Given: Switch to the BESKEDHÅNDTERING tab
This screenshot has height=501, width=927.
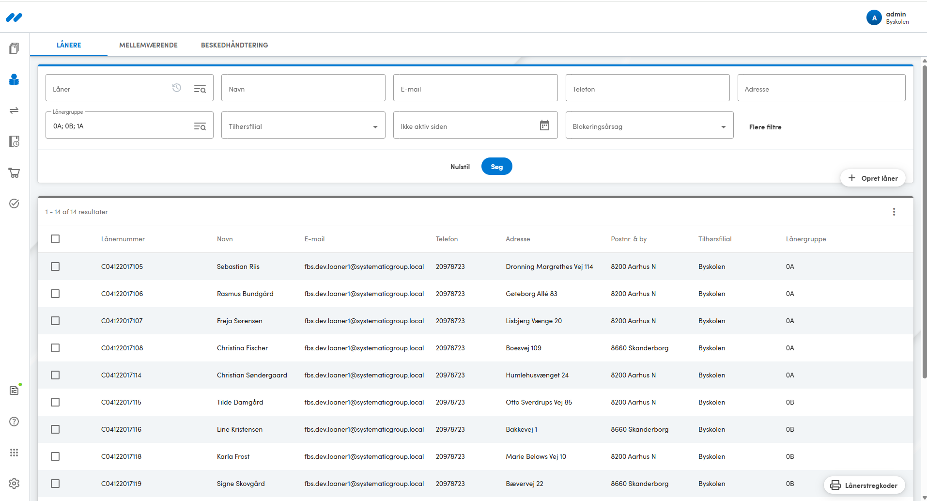Looking at the screenshot, I should coord(234,45).
